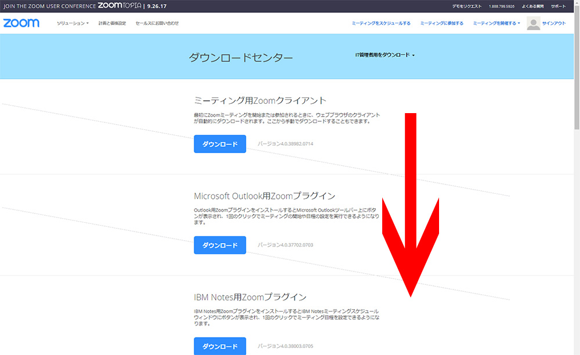The width and height of the screenshot is (580, 355).
Task: Click the scrollbar up arrow
Action: pyautogui.click(x=577, y=3)
